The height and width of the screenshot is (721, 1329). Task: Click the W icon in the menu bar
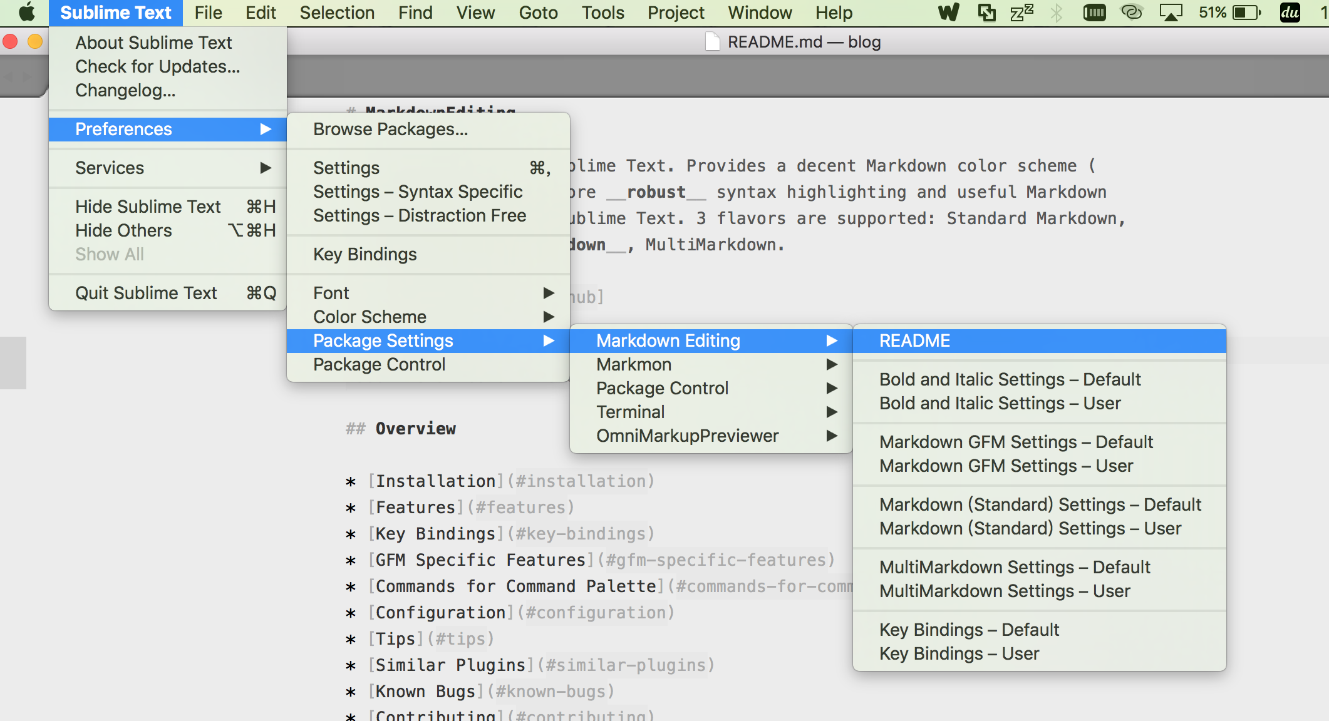pyautogui.click(x=949, y=13)
